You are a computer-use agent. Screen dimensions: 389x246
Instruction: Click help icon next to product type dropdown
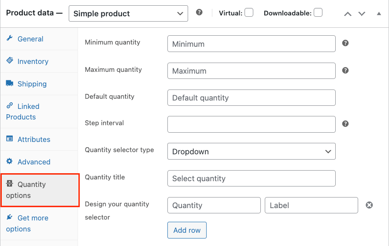click(x=199, y=12)
